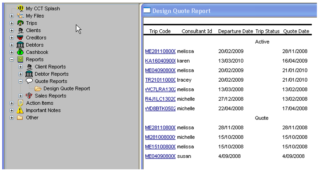Expand the Cashbook node

coord(11,52)
